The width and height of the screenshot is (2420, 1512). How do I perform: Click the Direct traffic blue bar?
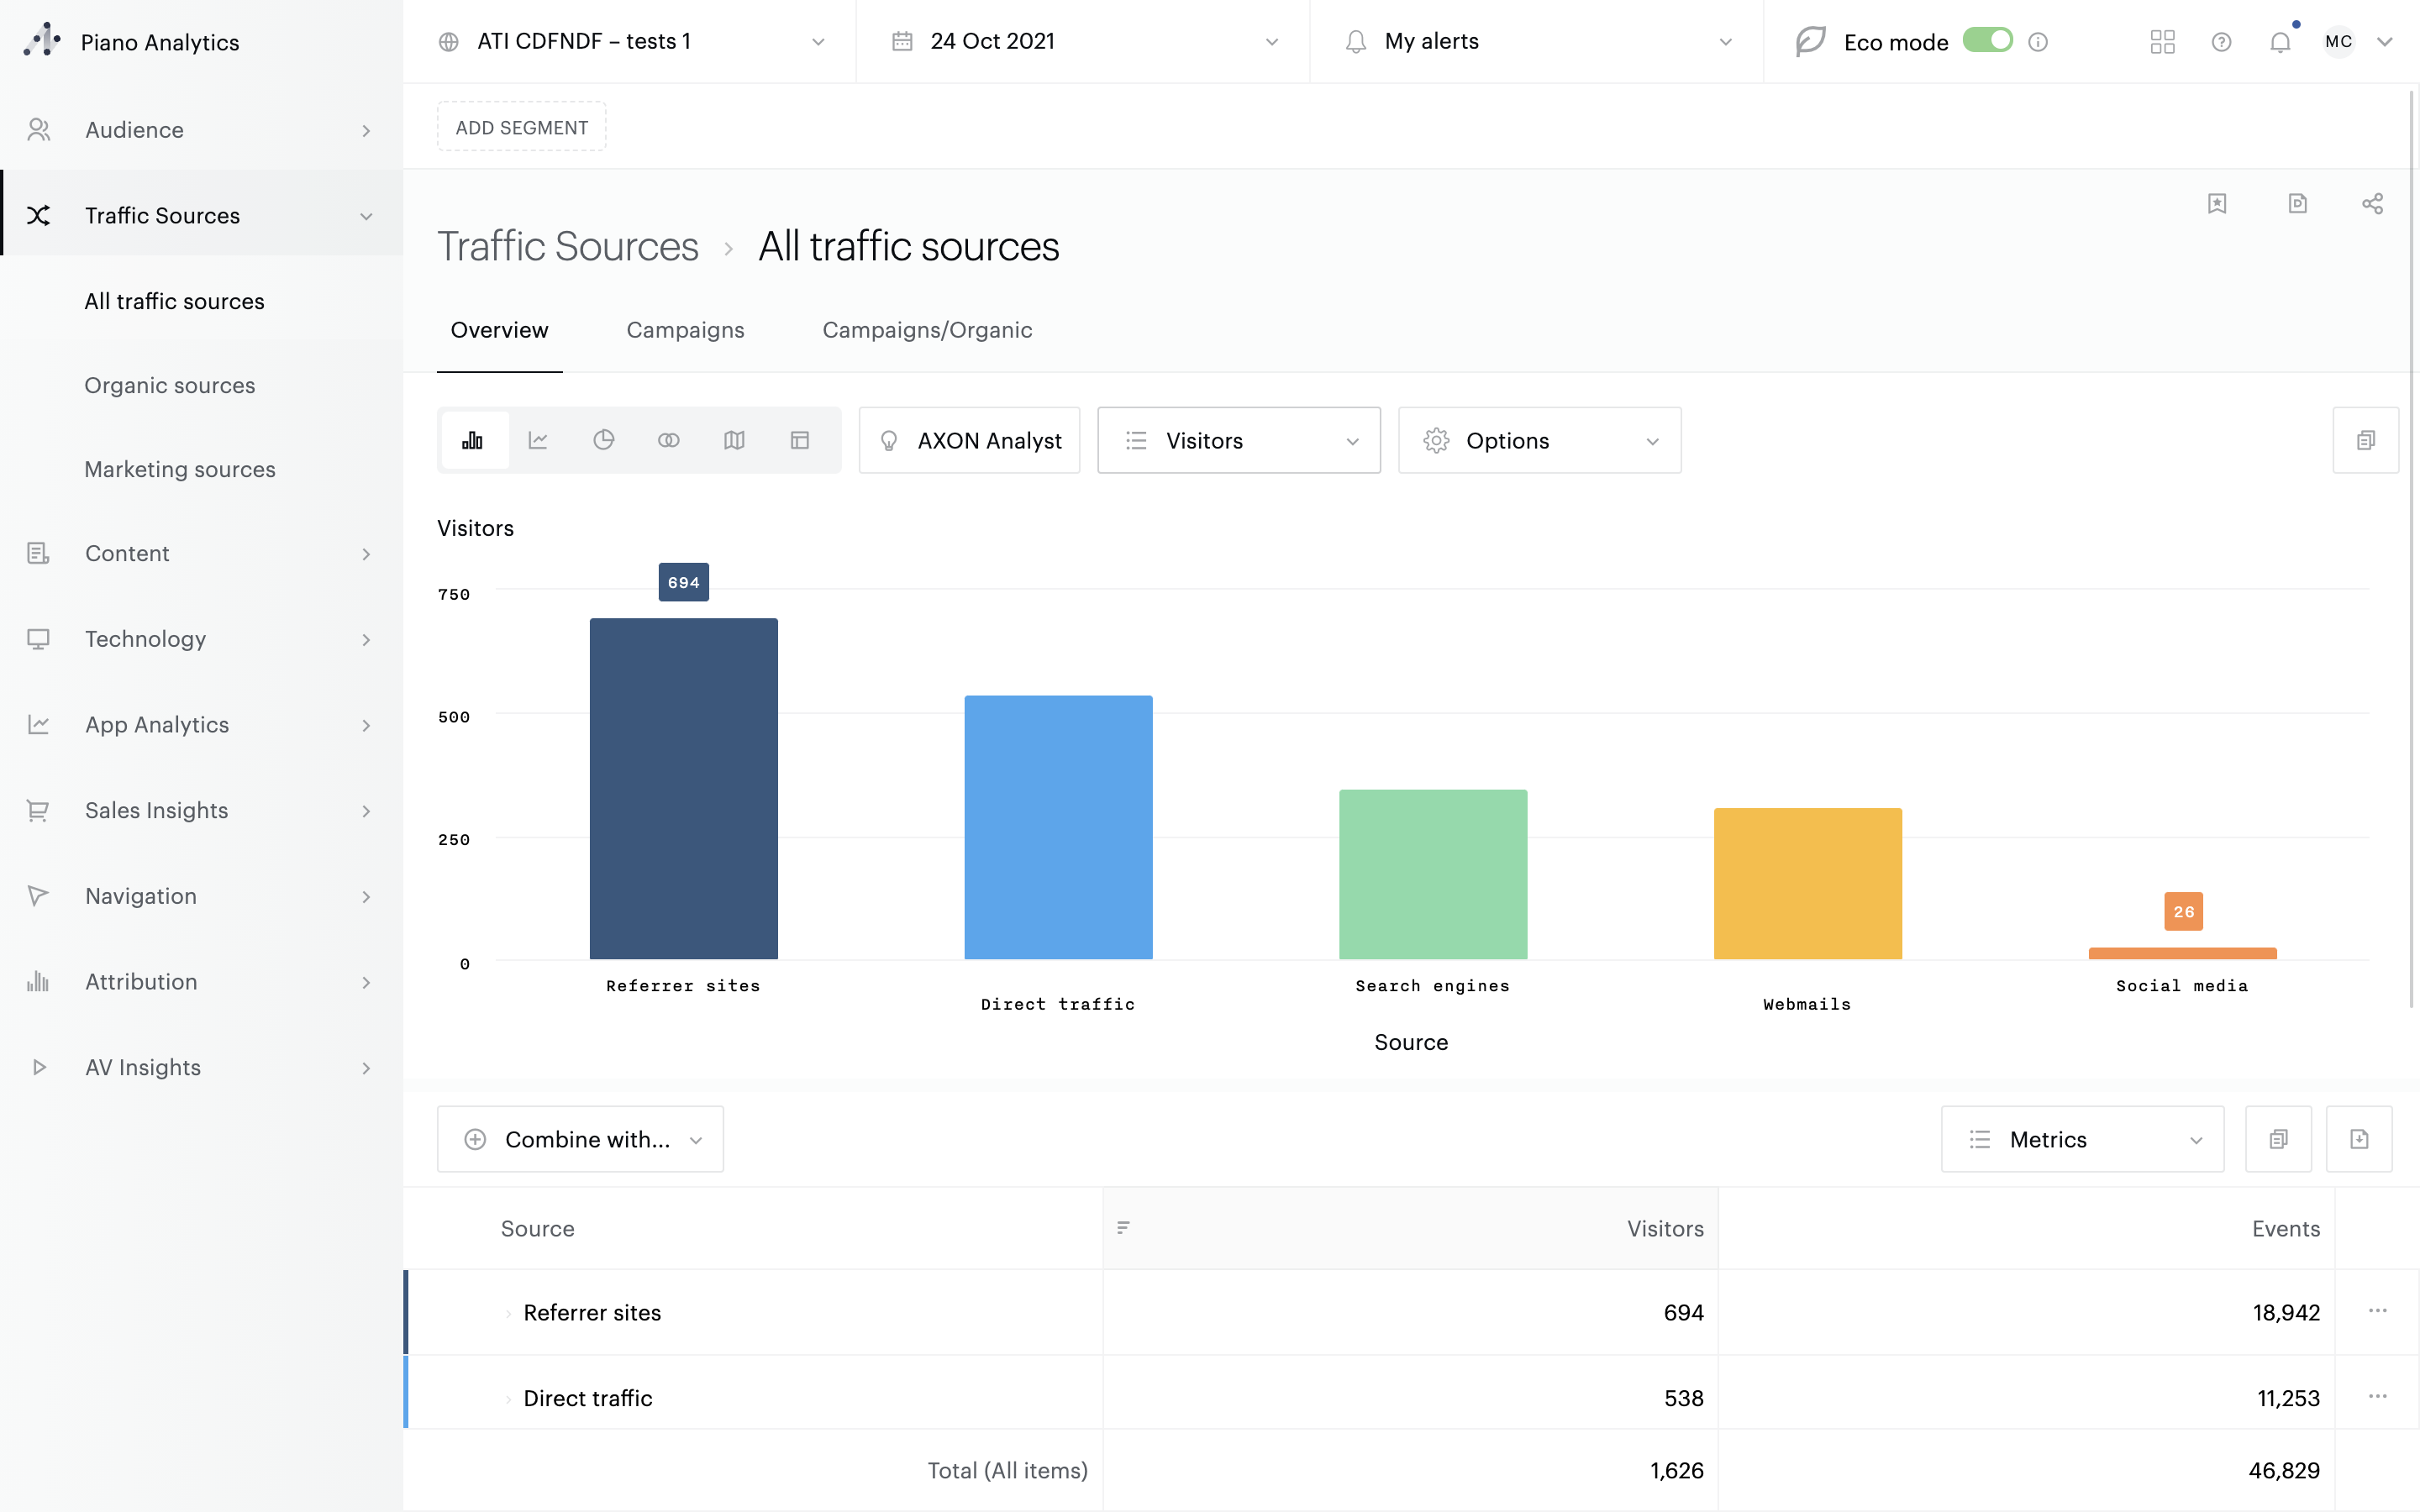pos(1058,827)
